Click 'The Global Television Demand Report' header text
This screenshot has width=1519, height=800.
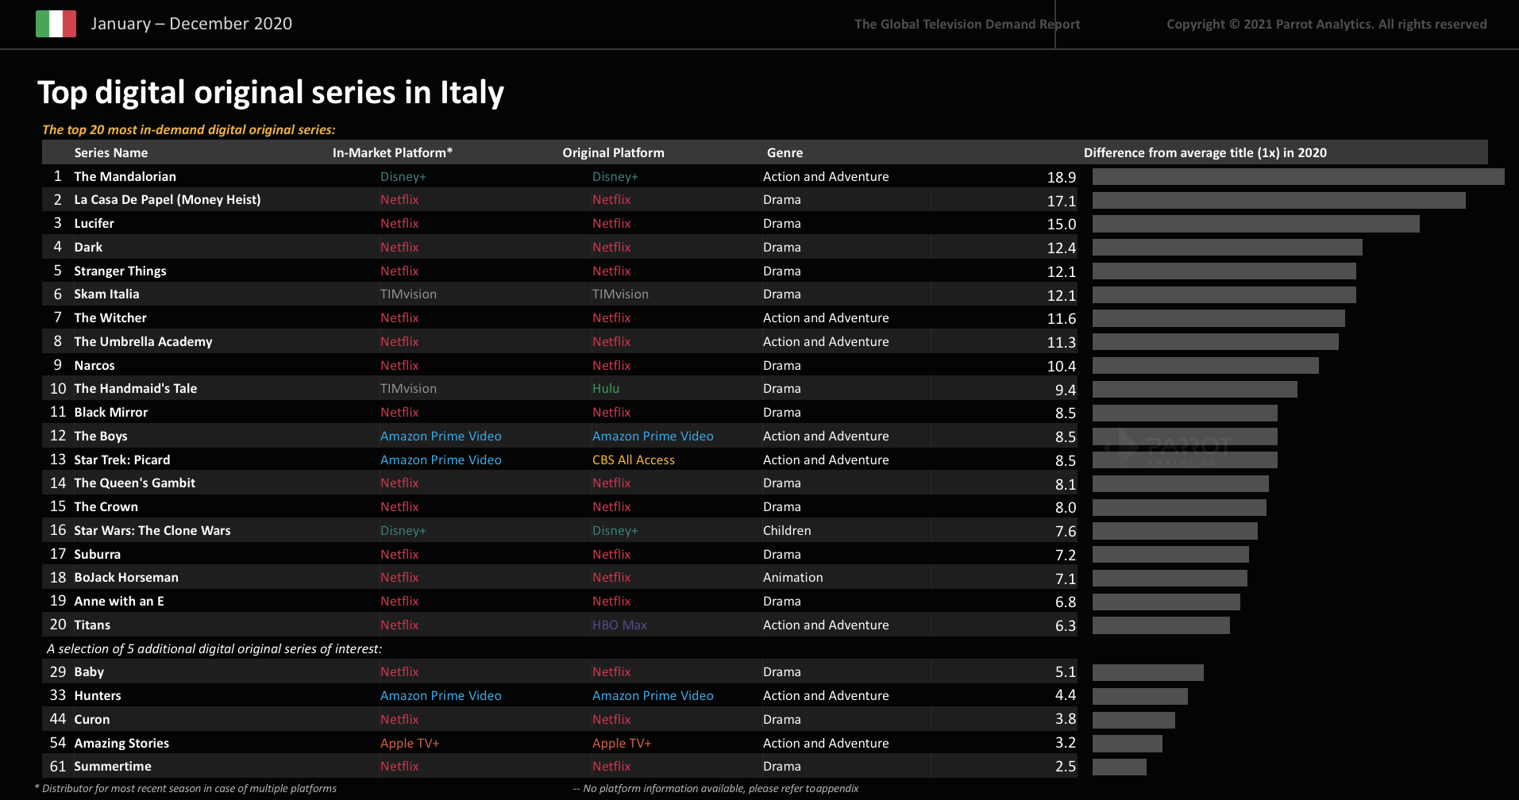(967, 24)
